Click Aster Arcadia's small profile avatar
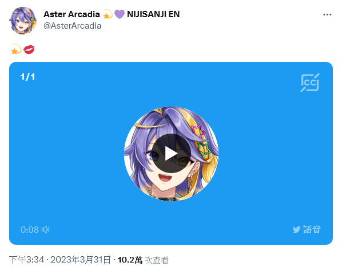The image size is (342, 274). pyautogui.click(x=23, y=21)
